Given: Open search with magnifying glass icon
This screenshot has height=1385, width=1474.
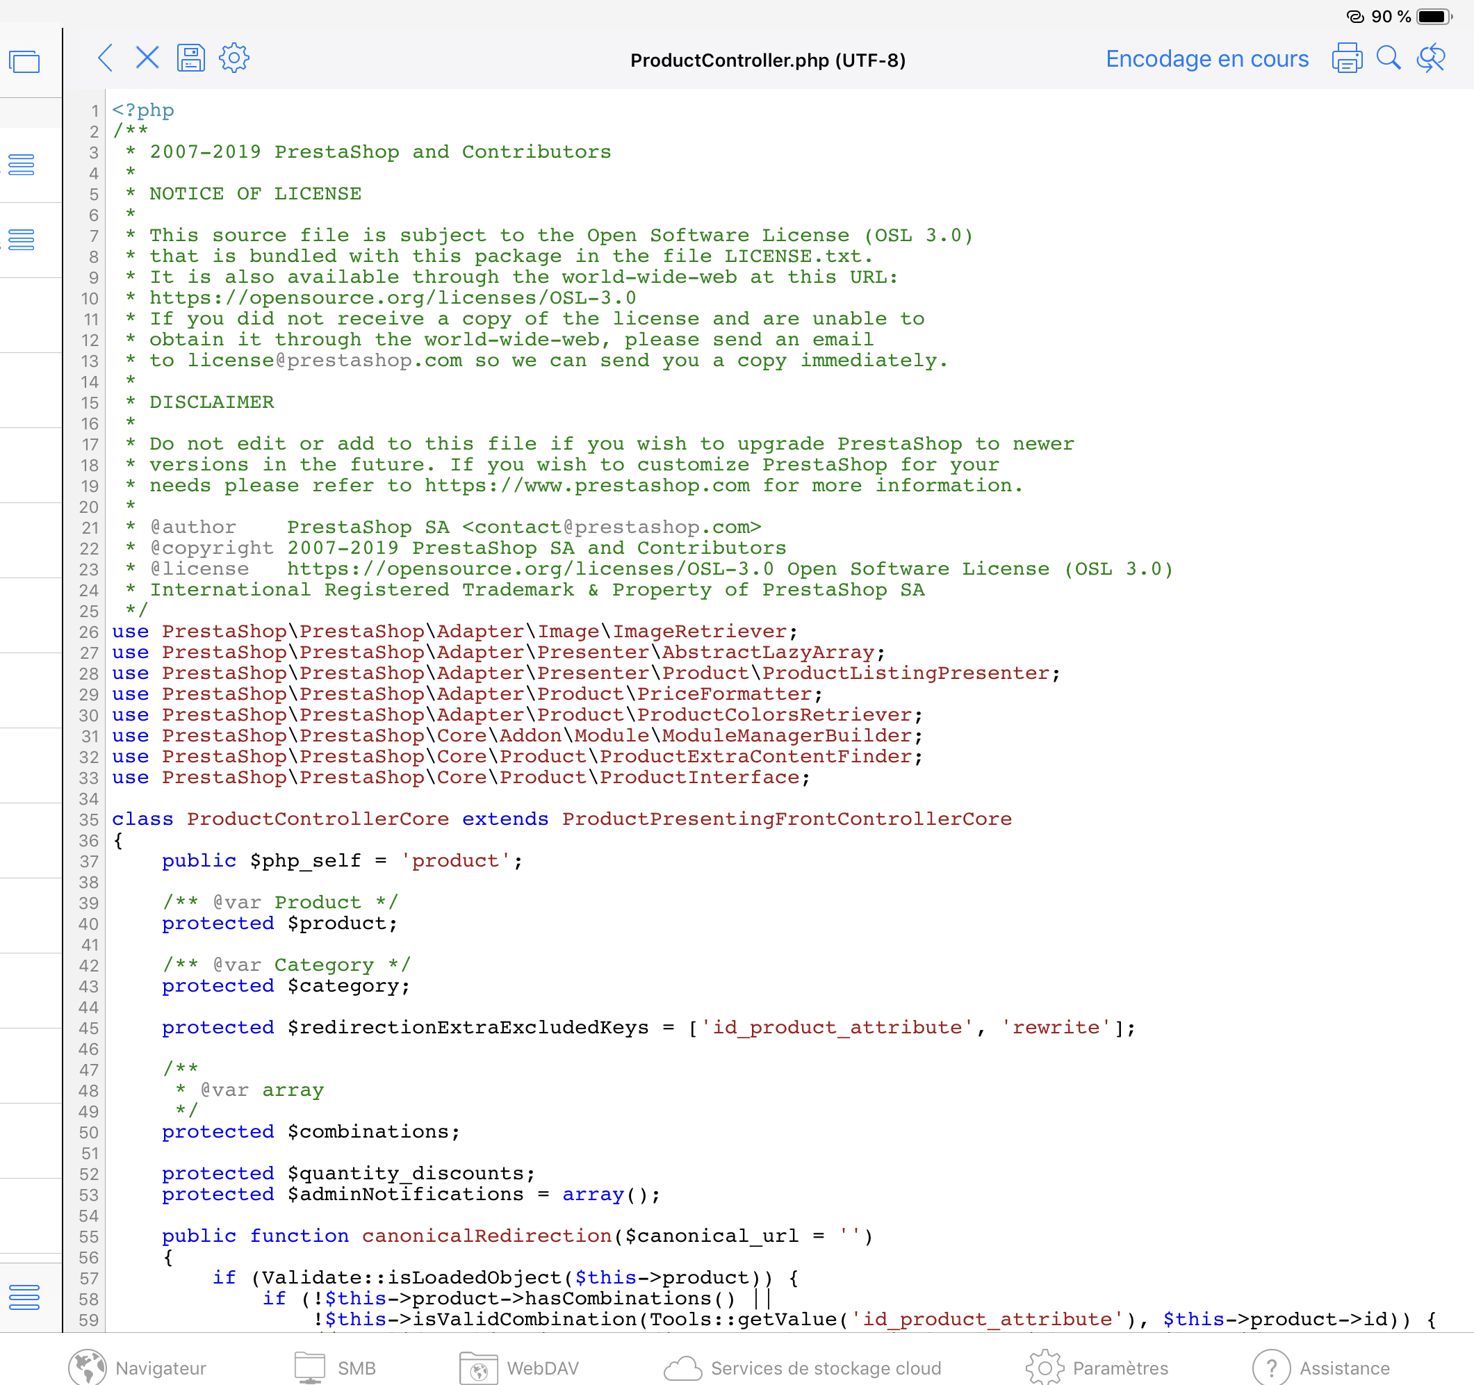Looking at the screenshot, I should (x=1388, y=58).
